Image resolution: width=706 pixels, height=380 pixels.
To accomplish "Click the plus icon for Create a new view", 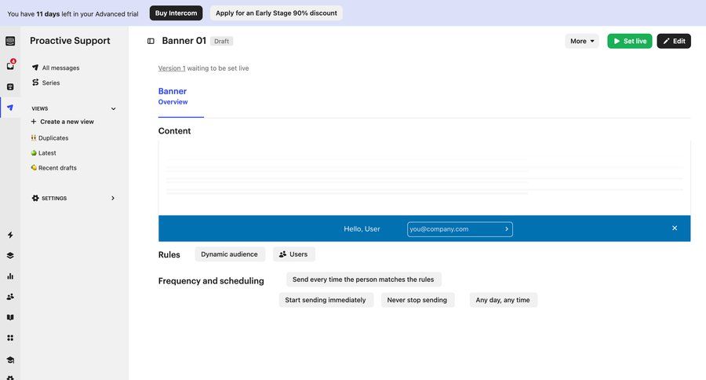I will click(x=33, y=122).
